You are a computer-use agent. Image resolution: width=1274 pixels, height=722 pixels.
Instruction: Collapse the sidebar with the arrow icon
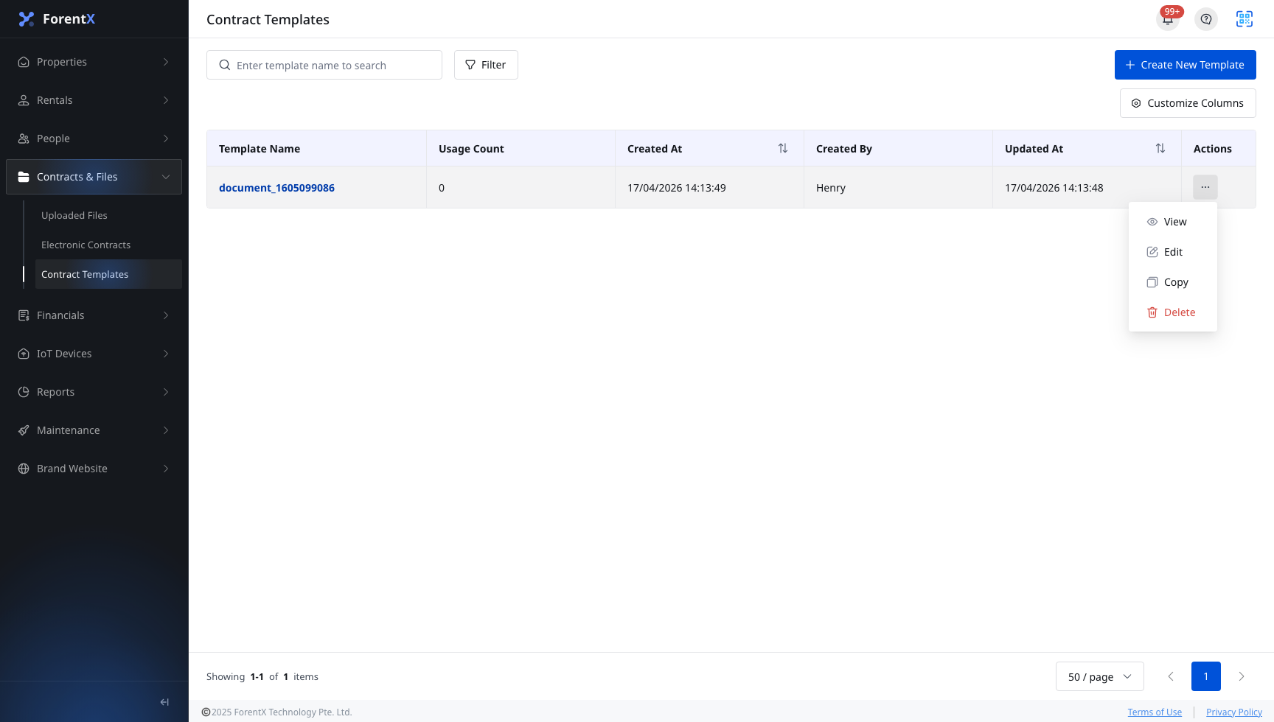pos(164,702)
